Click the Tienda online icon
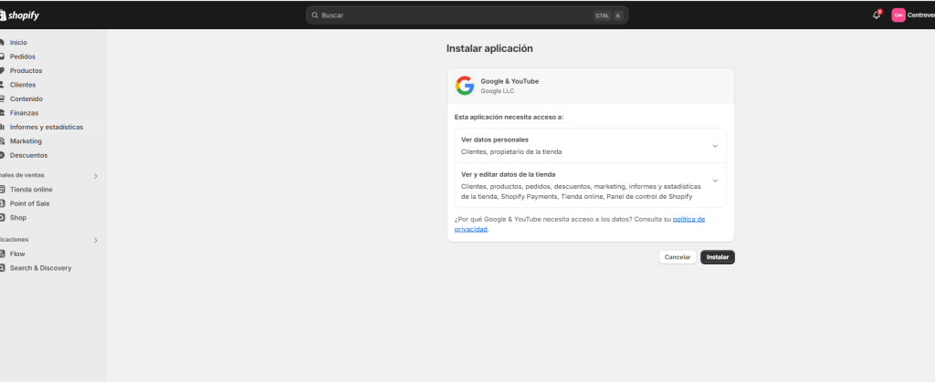The height and width of the screenshot is (382, 935). pyautogui.click(x=3, y=190)
